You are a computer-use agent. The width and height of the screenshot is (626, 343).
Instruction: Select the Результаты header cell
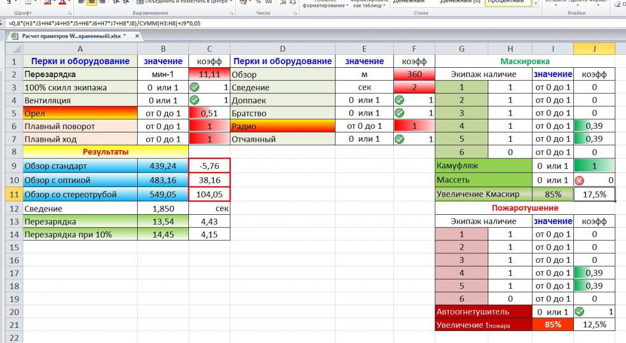coord(106,152)
